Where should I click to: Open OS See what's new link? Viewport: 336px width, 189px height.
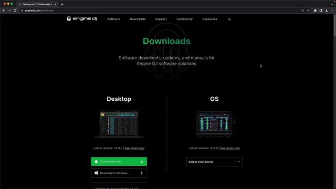click(x=230, y=148)
